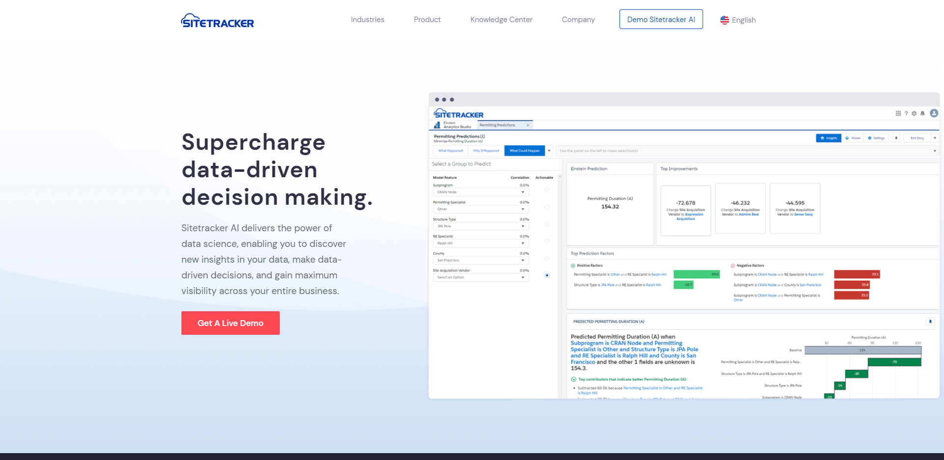Click the -46.232 improvement card
944x460 pixels.
740,208
